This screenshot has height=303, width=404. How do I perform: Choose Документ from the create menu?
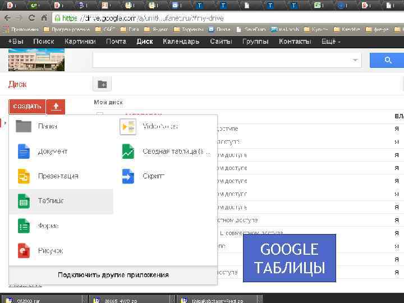click(x=61, y=151)
